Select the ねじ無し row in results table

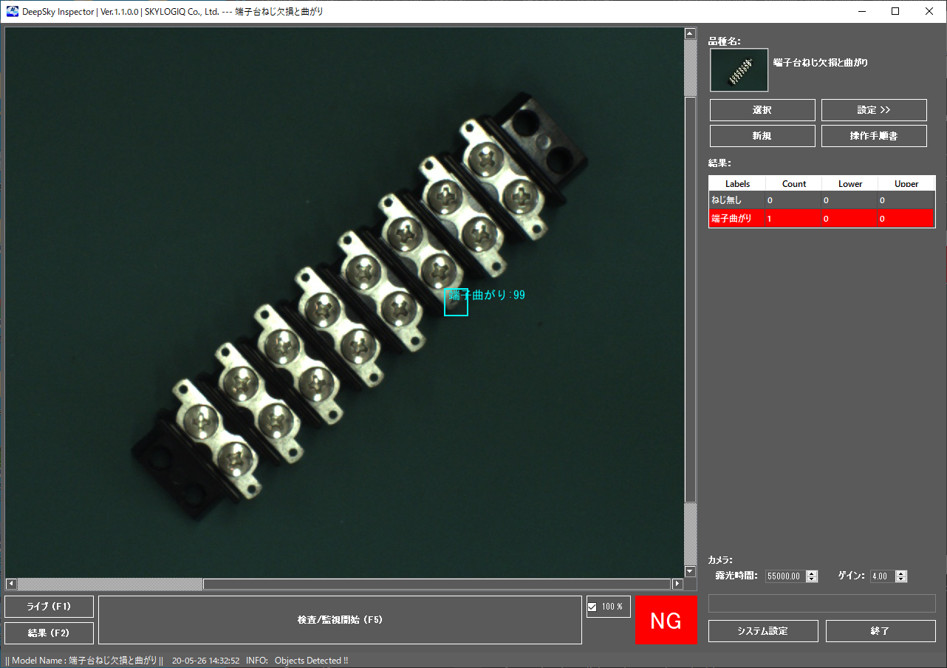(822, 200)
